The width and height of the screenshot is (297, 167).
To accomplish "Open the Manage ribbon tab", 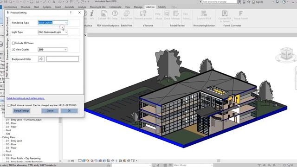I will 138,7.
